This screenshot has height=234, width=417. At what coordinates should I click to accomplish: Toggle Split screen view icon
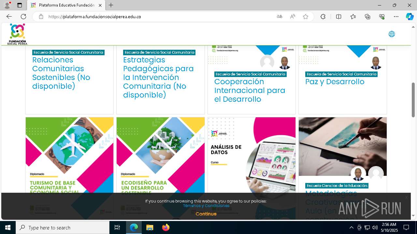coord(338,17)
